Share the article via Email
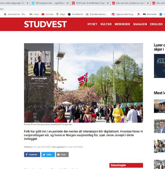 click(62, 155)
